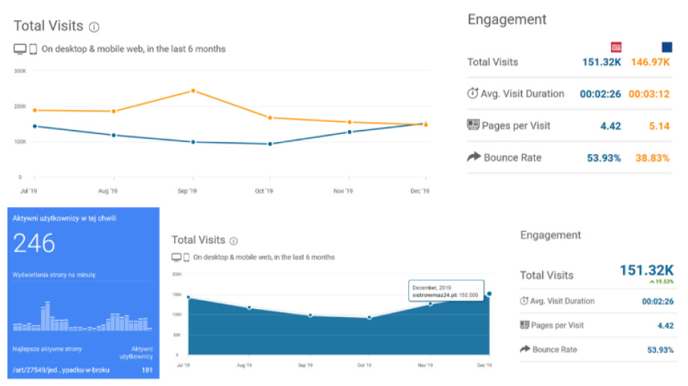The height and width of the screenshot is (386, 688).
Task: Click the red site icon in Engagement header
Action: [x=617, y=47]
